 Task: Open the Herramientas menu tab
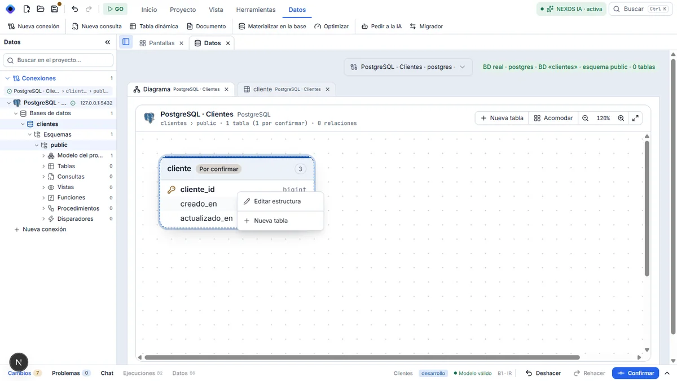point(256,10)
